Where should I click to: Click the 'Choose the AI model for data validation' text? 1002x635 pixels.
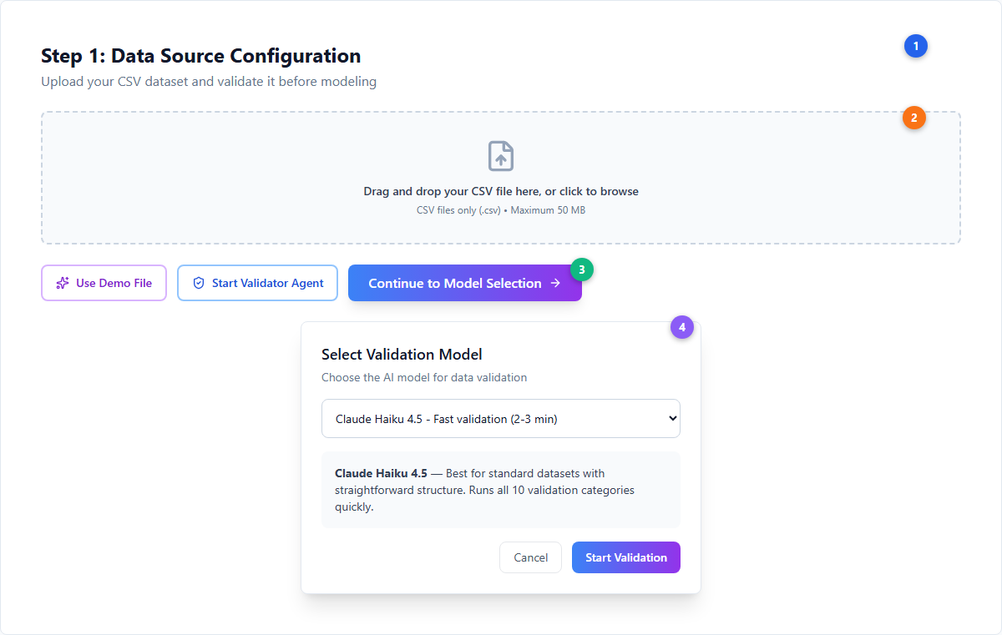click(x=424, y=377)
